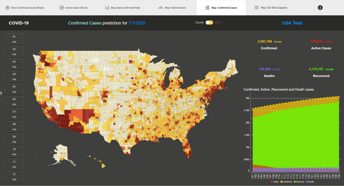Click the State label next to toggle
Screen dimensions: 344x186
coord(218,23)
